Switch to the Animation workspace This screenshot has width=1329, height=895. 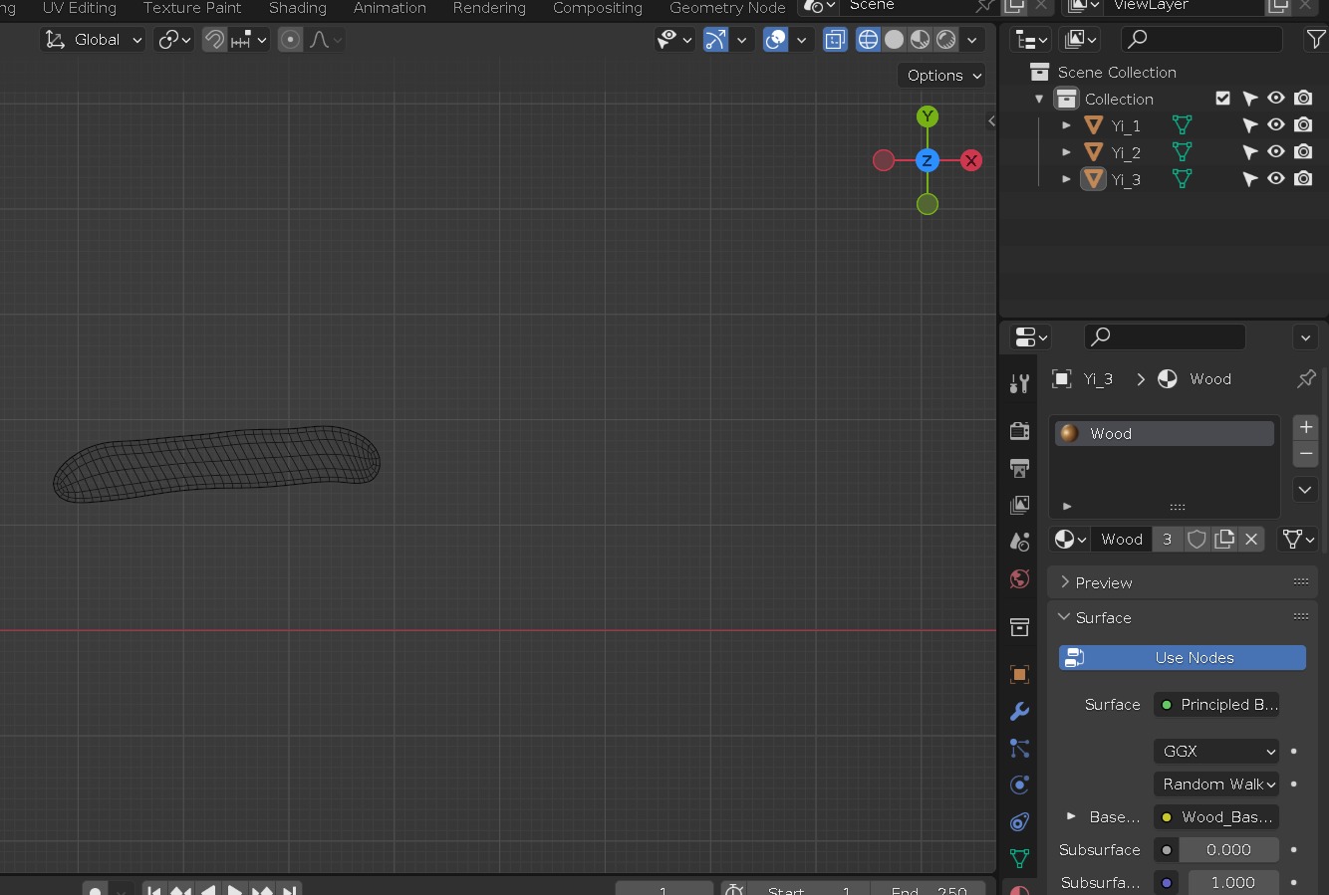tap(390, 8)
